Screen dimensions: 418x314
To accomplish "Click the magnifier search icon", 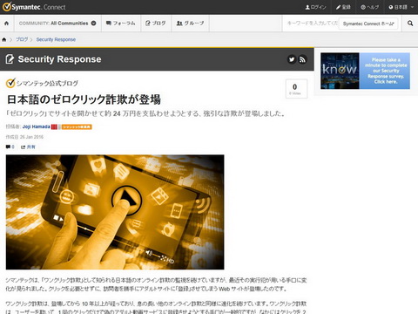I will [x=410, y=24].
